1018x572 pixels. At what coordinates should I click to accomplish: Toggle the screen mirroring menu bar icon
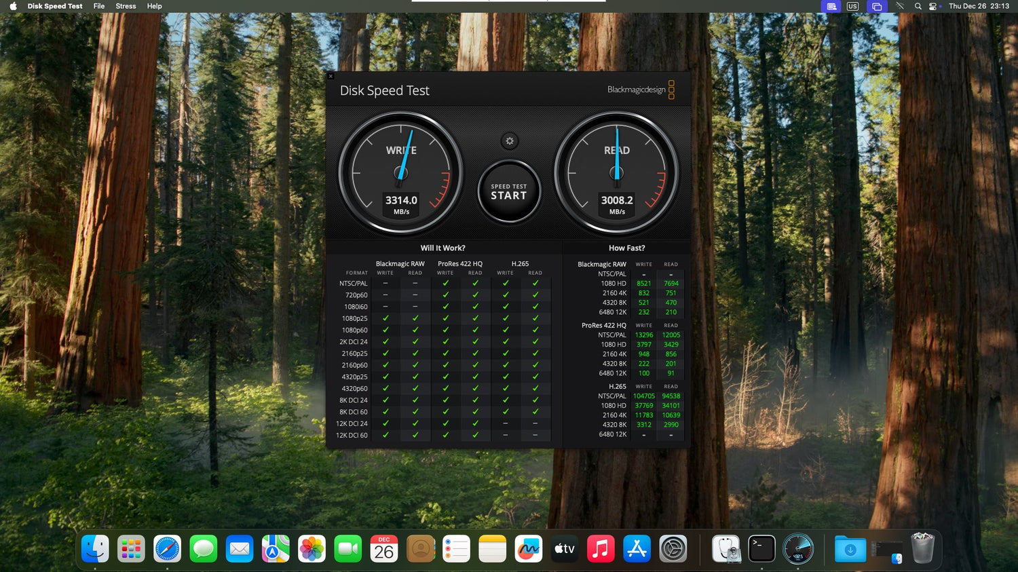pos(877,6)
